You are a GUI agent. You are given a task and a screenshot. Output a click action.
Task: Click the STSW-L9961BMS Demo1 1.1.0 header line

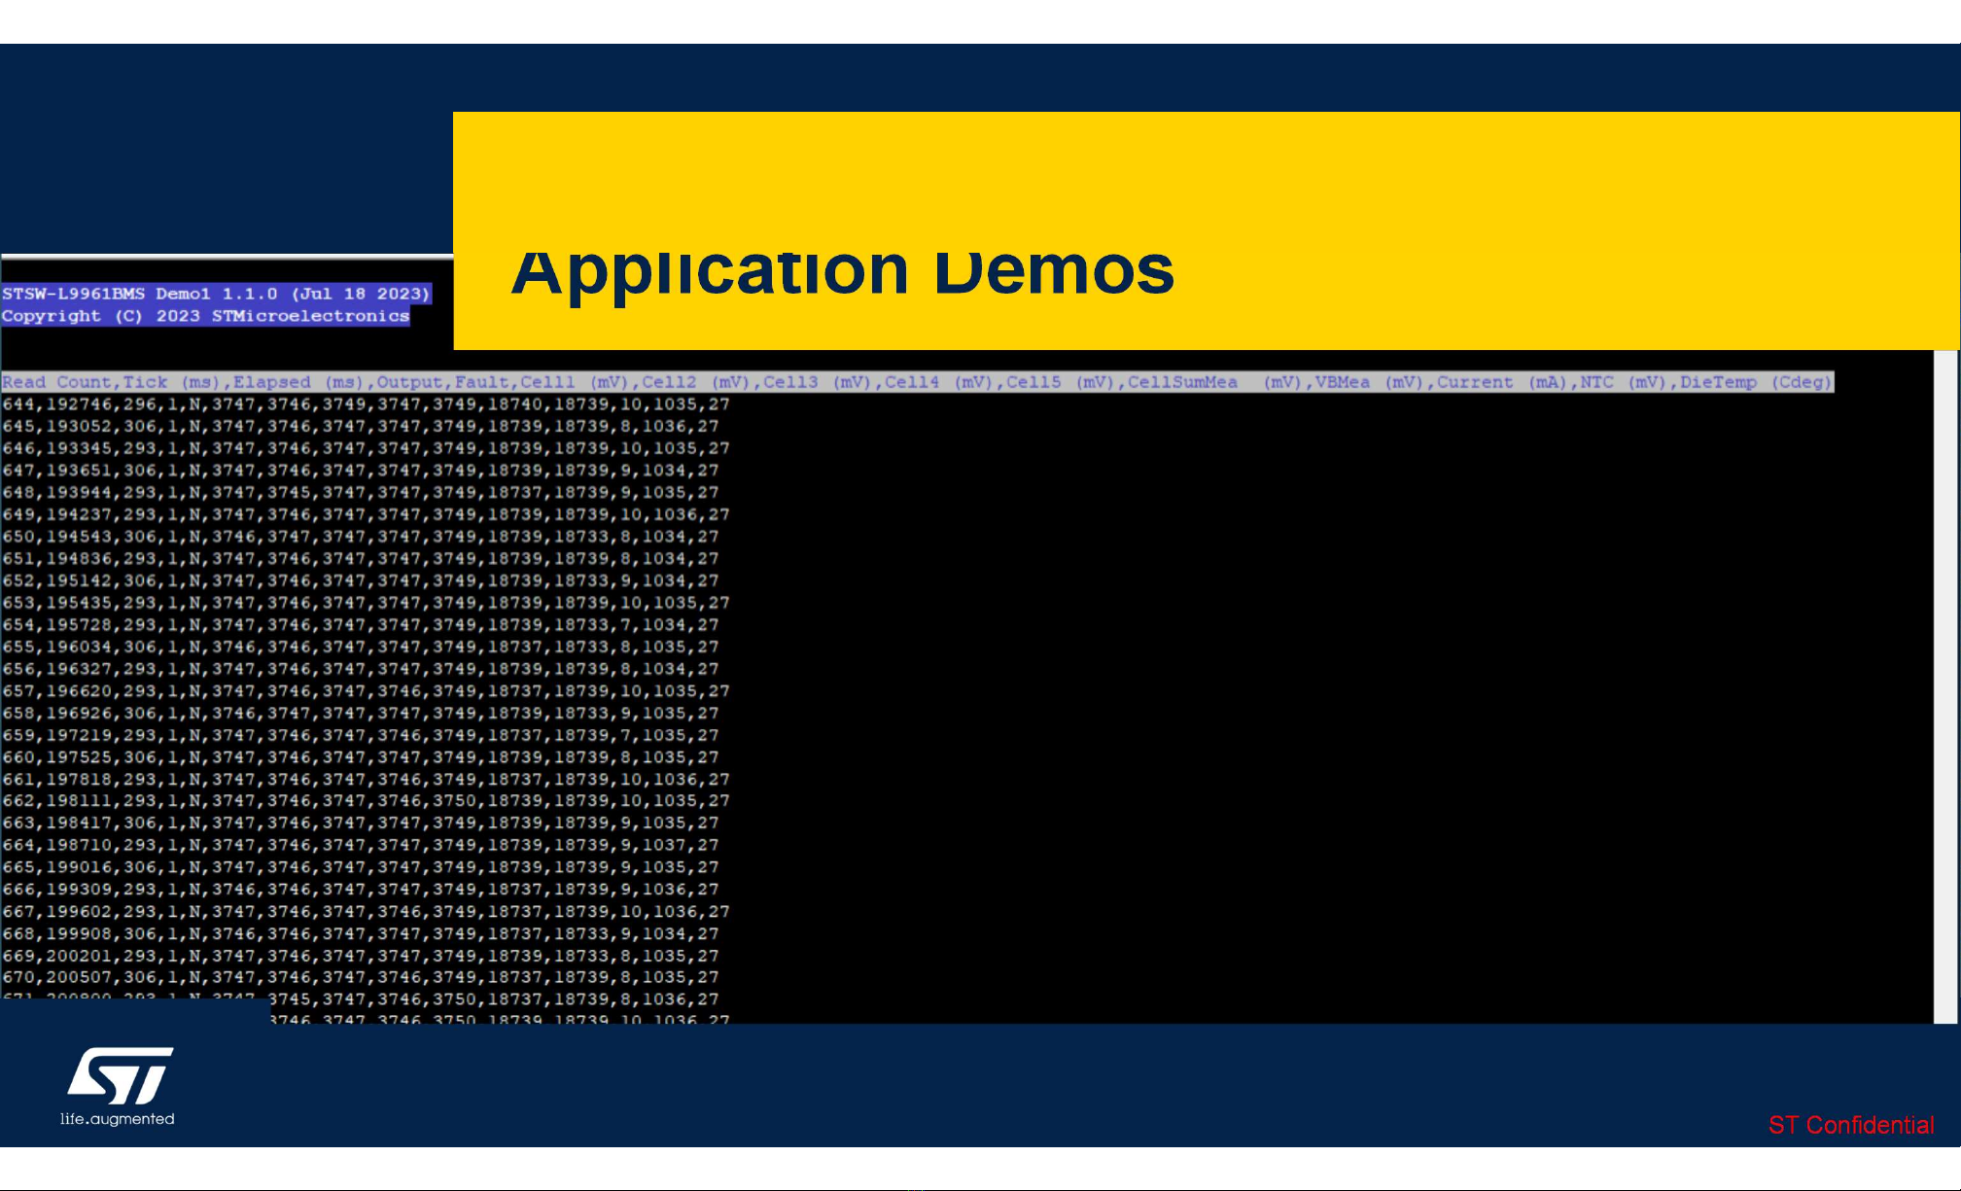(215, 294)
